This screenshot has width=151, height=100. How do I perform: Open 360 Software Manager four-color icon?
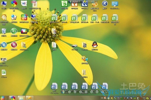24,17
